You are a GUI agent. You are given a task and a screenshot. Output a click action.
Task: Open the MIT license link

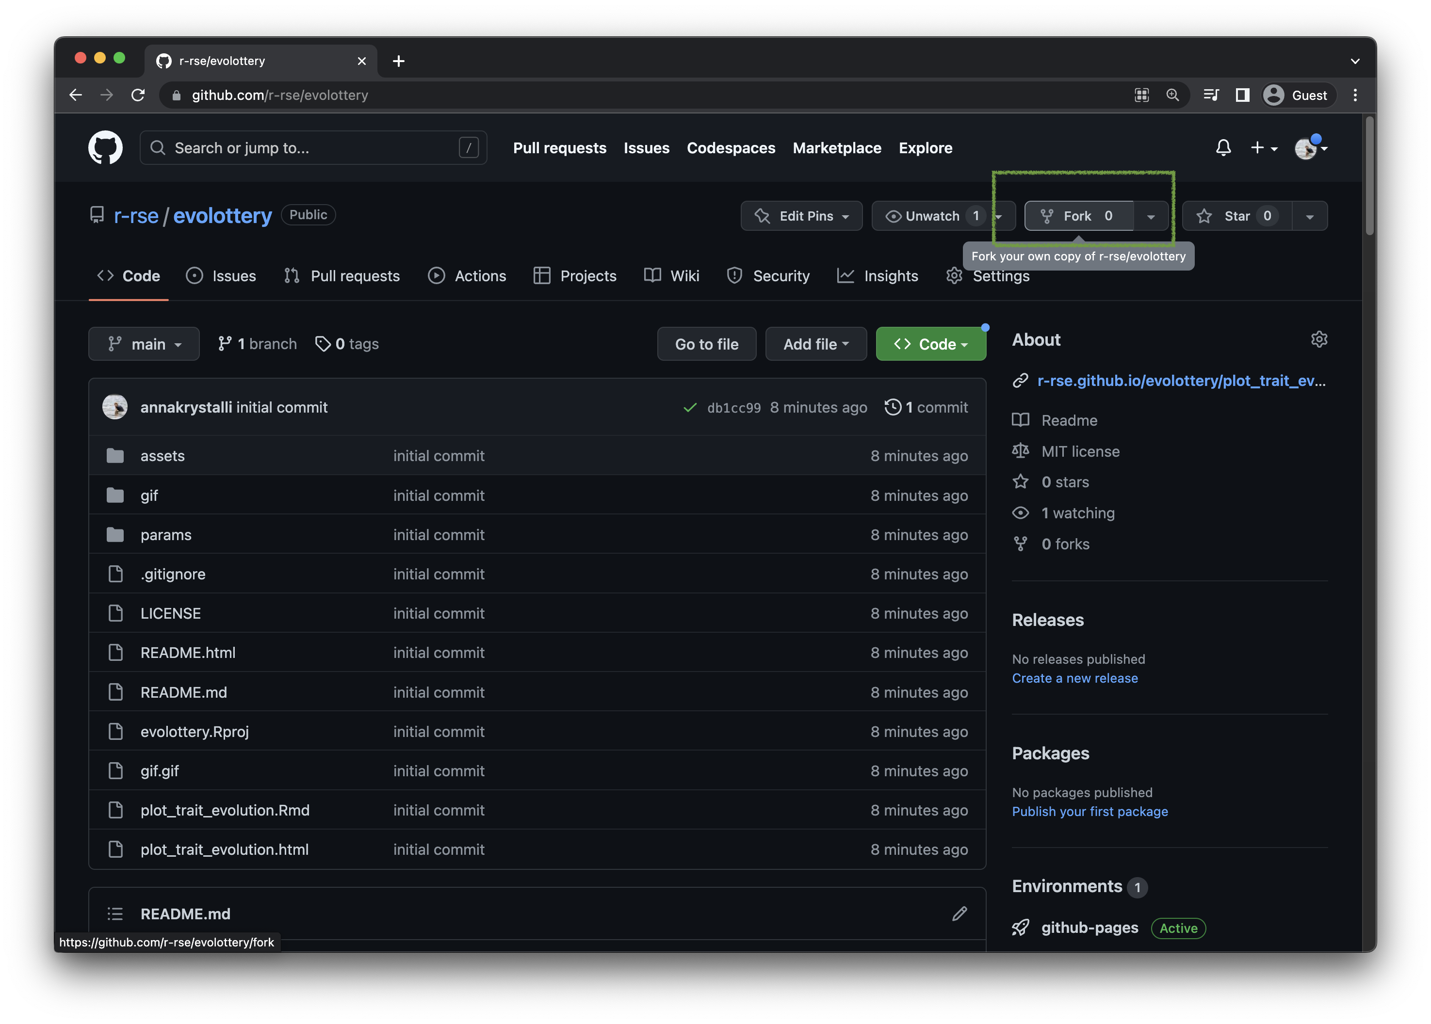1080,451
